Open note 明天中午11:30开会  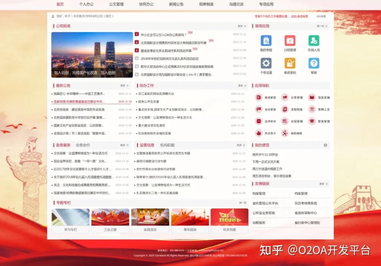265,155
